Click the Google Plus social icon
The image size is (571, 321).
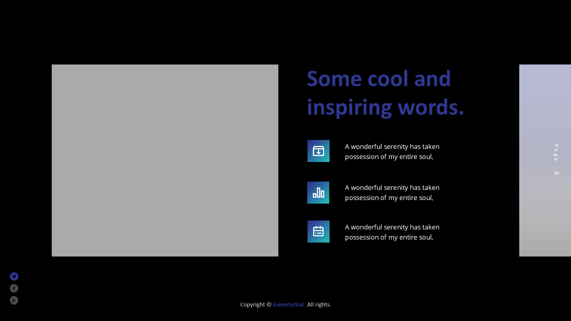[x=14, y=300]
